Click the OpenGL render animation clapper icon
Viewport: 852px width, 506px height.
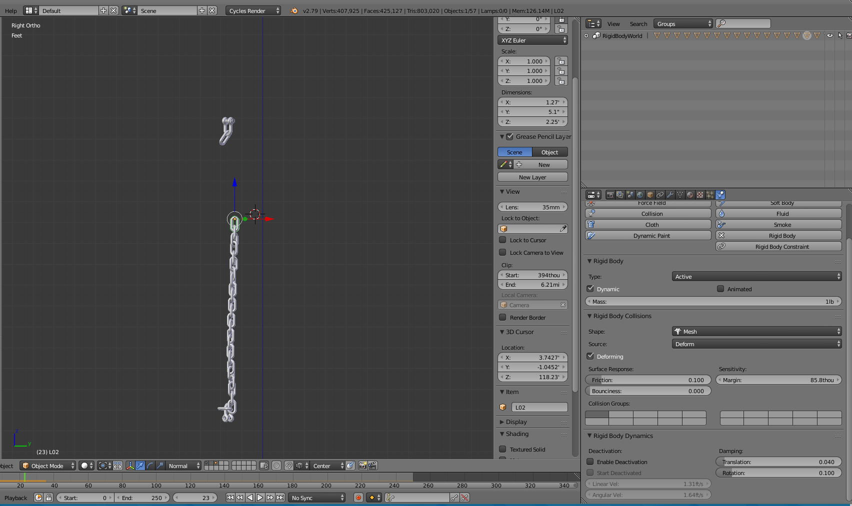(x=372, y=466)
